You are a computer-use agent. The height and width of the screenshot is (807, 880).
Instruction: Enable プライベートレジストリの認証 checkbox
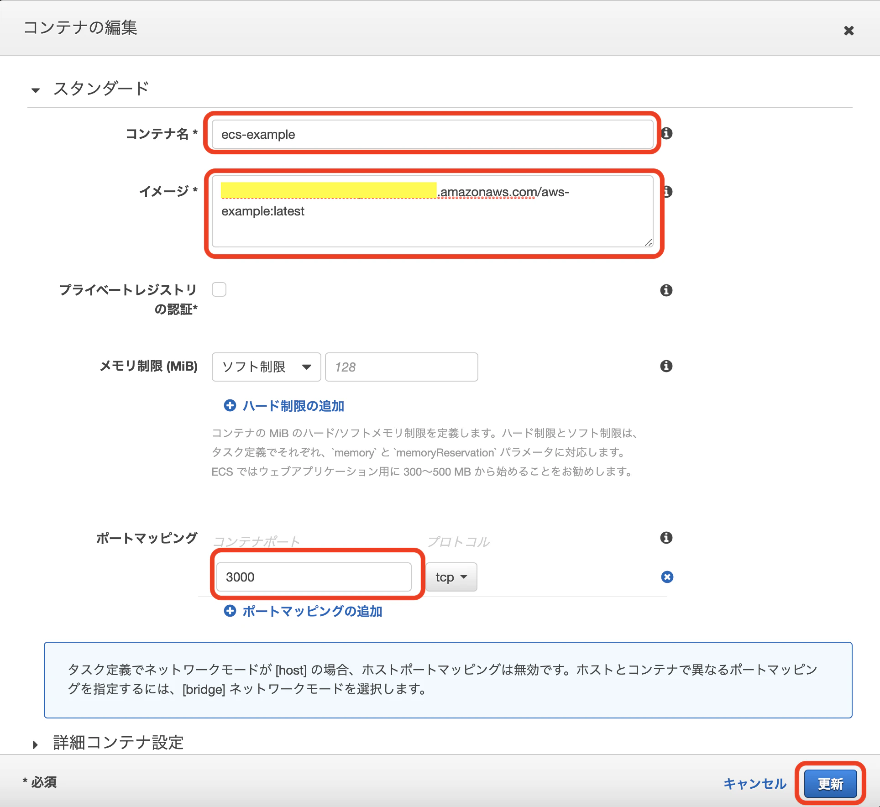point(219,289)
